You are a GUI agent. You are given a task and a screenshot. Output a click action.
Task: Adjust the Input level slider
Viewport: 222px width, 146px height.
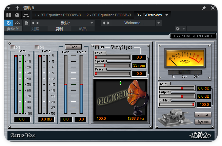177,88
